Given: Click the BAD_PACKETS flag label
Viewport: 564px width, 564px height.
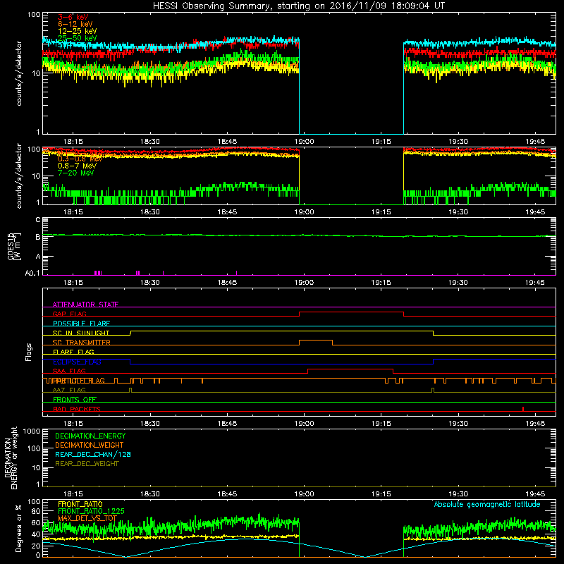Looking at the screenshot, I should tap(77, 410).
